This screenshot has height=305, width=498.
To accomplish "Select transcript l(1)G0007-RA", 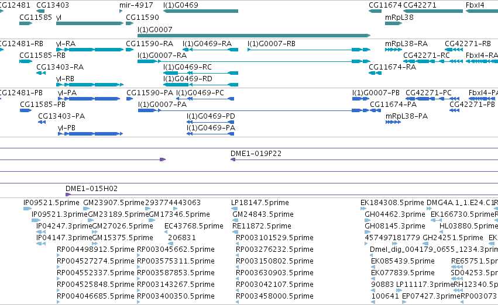I will pyautogui.click(x=162, y=56).
